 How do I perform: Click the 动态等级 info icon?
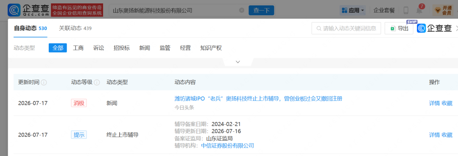tap(97, 82)
